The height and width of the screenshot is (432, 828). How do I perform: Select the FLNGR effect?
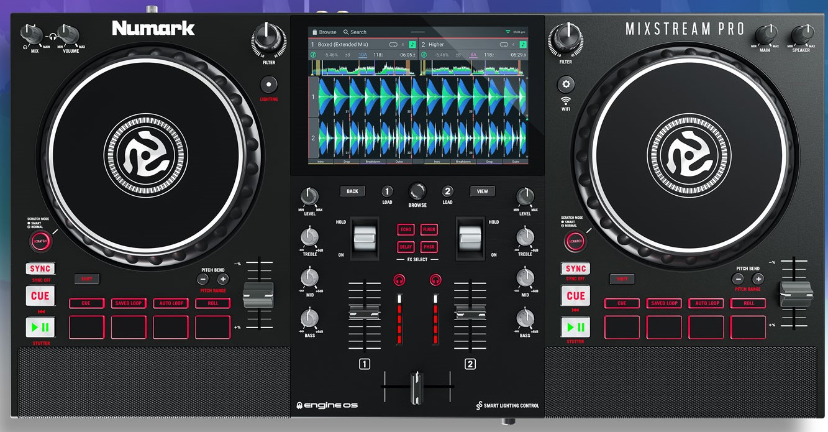click(x=429, y=230)
